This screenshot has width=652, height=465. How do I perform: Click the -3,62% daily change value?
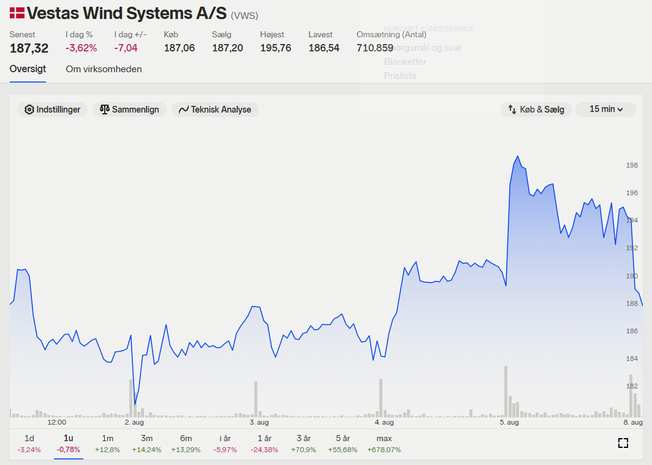point(81,48)
